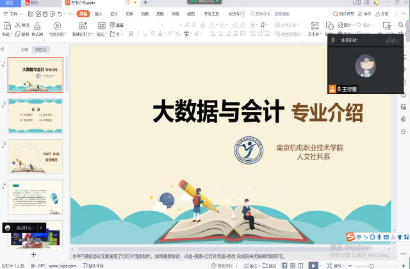Screen dimensions: 410x269
Task: Switch to 大纲 outline view
Action: point(24,49)
